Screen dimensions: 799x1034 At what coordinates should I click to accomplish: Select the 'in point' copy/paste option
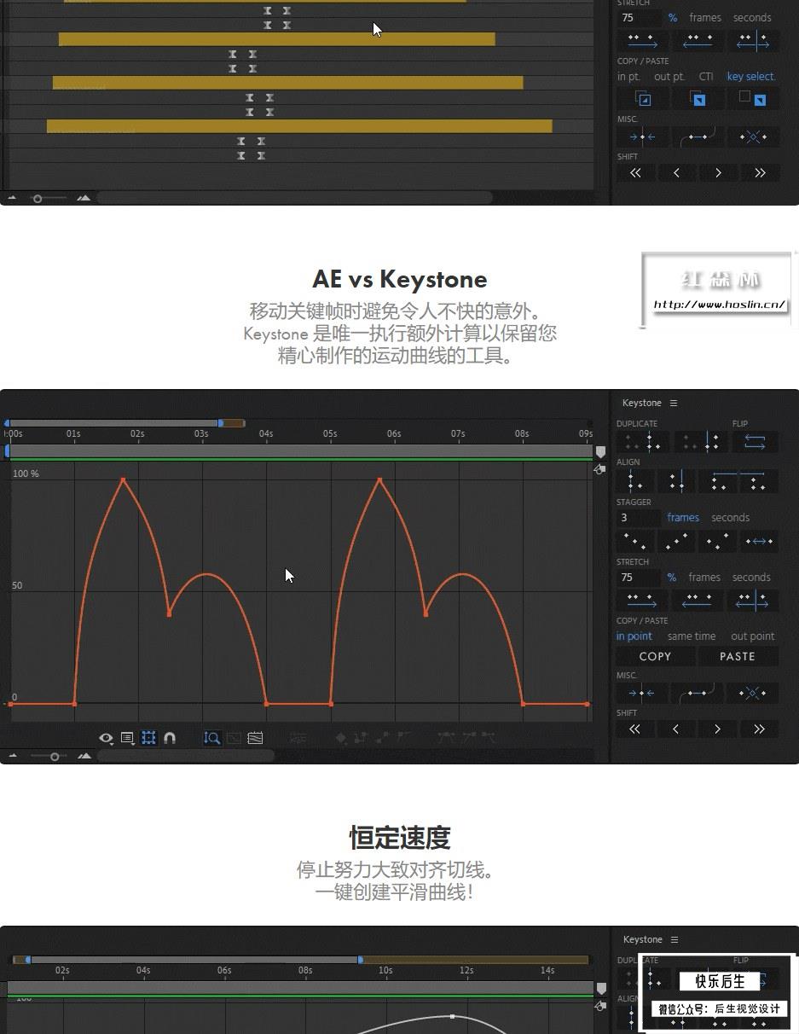(x=634, y=636)
